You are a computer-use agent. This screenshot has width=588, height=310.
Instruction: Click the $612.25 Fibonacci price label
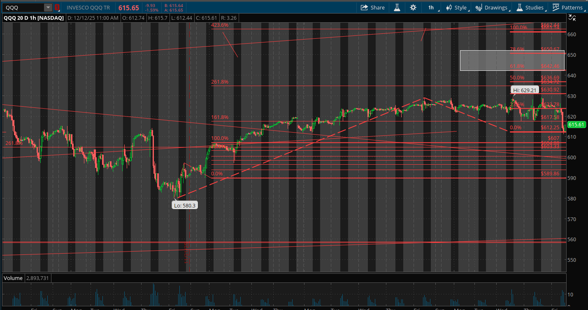pyautogui.click(x=550, y=127)
